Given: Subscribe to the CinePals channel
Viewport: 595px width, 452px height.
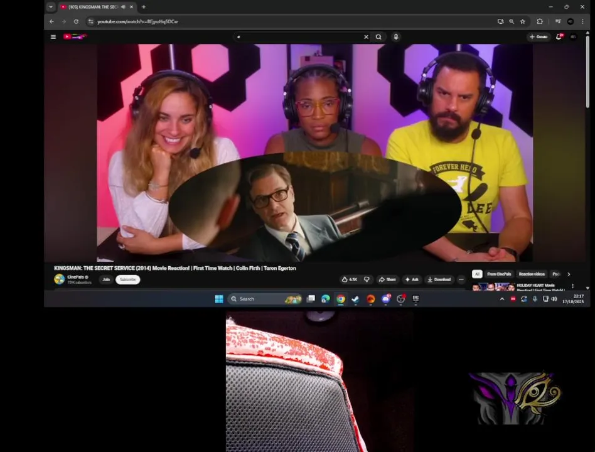Looking at the screenshot, I should [x=128, y=279].
